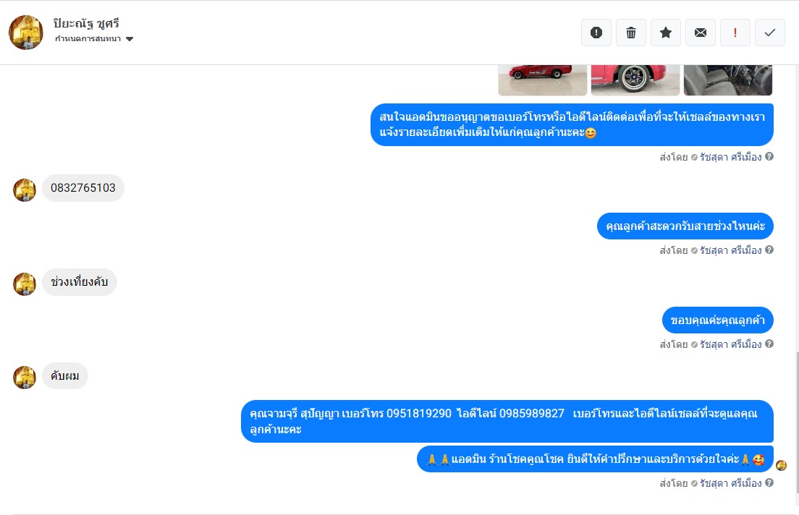Click customer avatar beside ช่วงเที่ยงคับ message

(x=25, y=284)
